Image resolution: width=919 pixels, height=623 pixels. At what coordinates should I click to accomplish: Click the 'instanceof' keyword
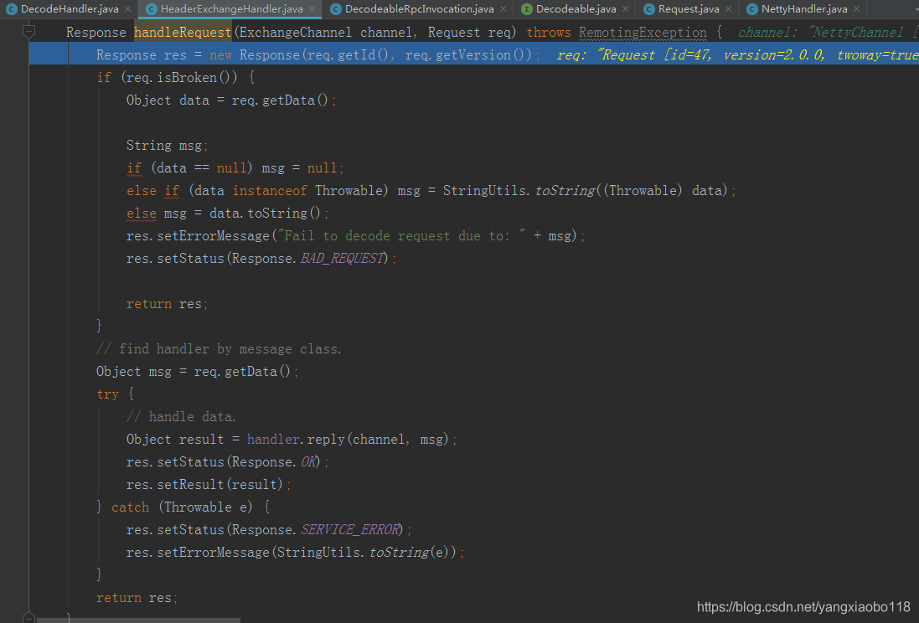(270, 190)
